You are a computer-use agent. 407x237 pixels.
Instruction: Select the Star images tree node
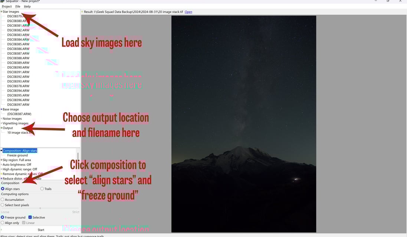pos(11,11)
